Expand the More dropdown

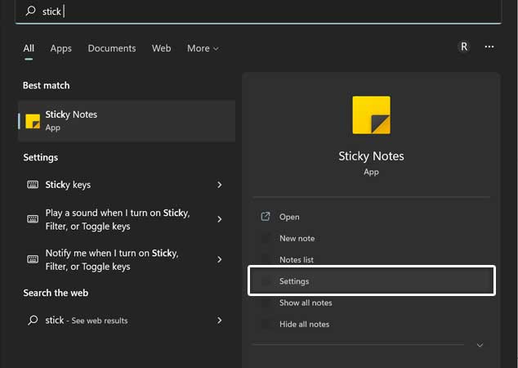pyautogui.click(x=203, y=48)
